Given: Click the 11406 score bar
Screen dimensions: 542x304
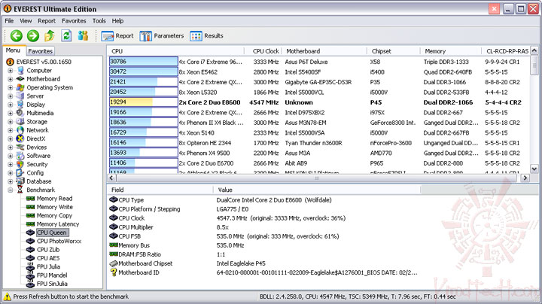Looking at the screenshot, I should 144,163.
